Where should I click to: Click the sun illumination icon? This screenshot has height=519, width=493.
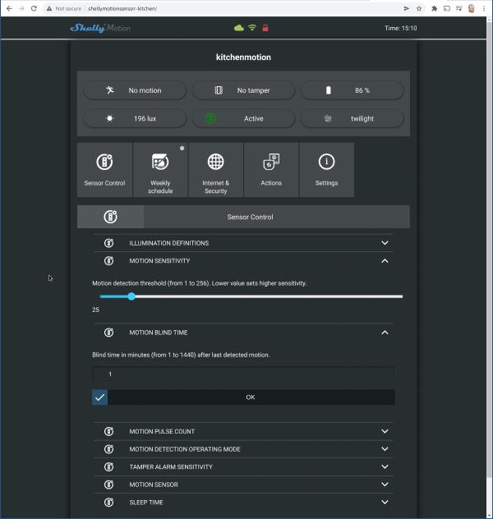point(109,118)
